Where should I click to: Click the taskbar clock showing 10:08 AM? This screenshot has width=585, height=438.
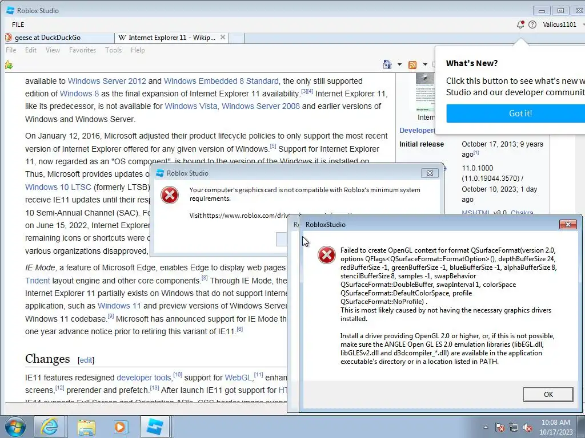[x=555, y=427]
